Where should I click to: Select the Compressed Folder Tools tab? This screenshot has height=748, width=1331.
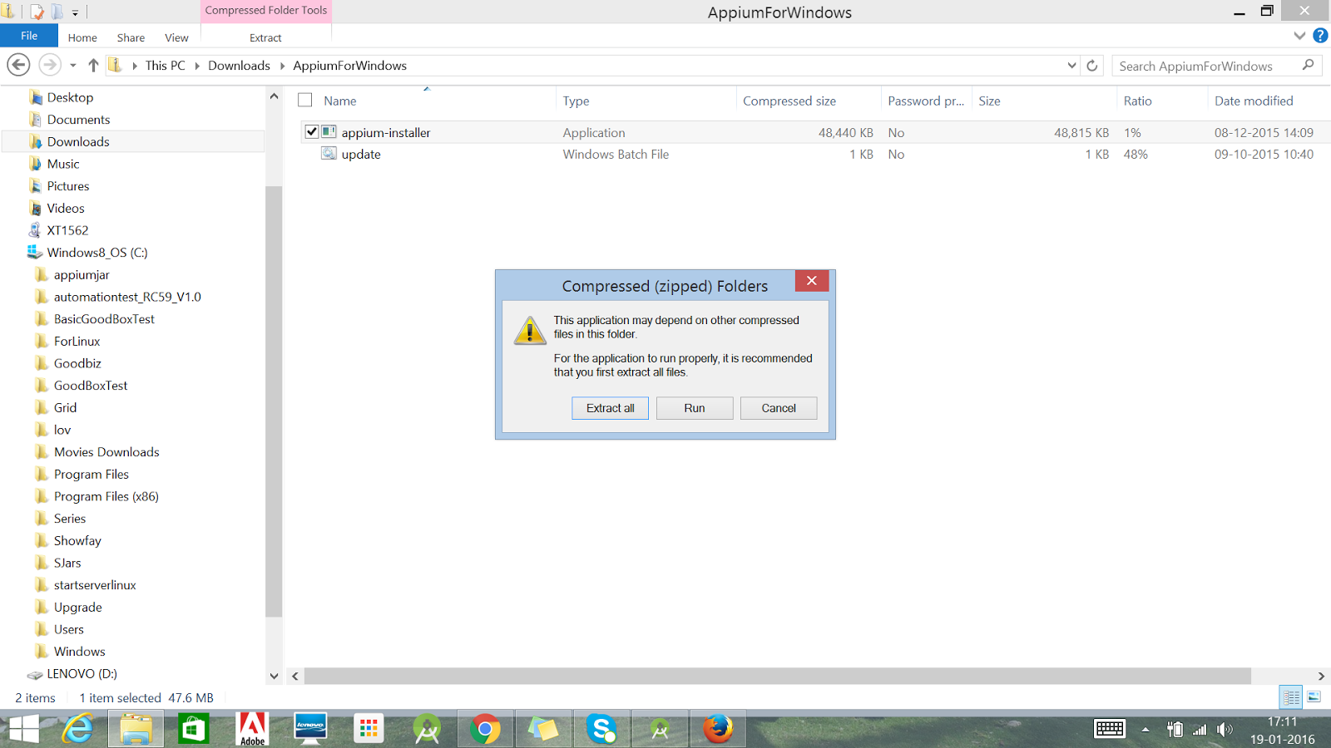point(266,11)
